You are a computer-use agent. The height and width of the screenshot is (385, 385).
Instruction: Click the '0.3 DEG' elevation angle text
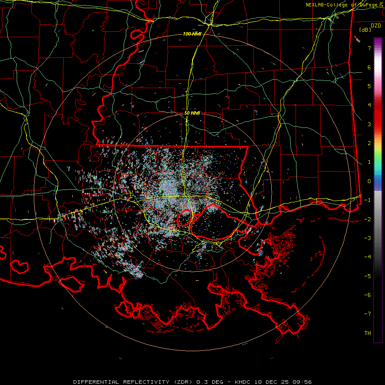[x=210, y=382]
